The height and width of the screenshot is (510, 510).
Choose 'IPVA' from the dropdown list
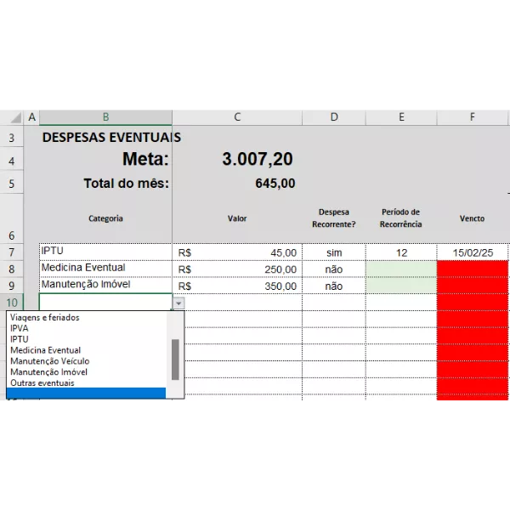[86, 328]
